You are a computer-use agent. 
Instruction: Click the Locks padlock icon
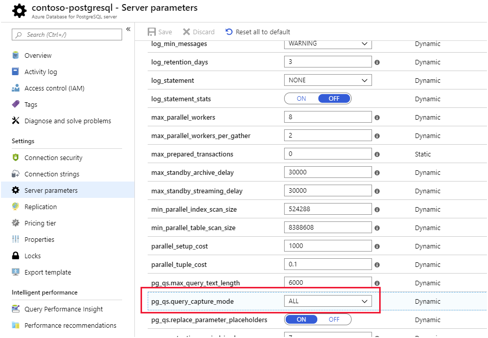(15, 256)
